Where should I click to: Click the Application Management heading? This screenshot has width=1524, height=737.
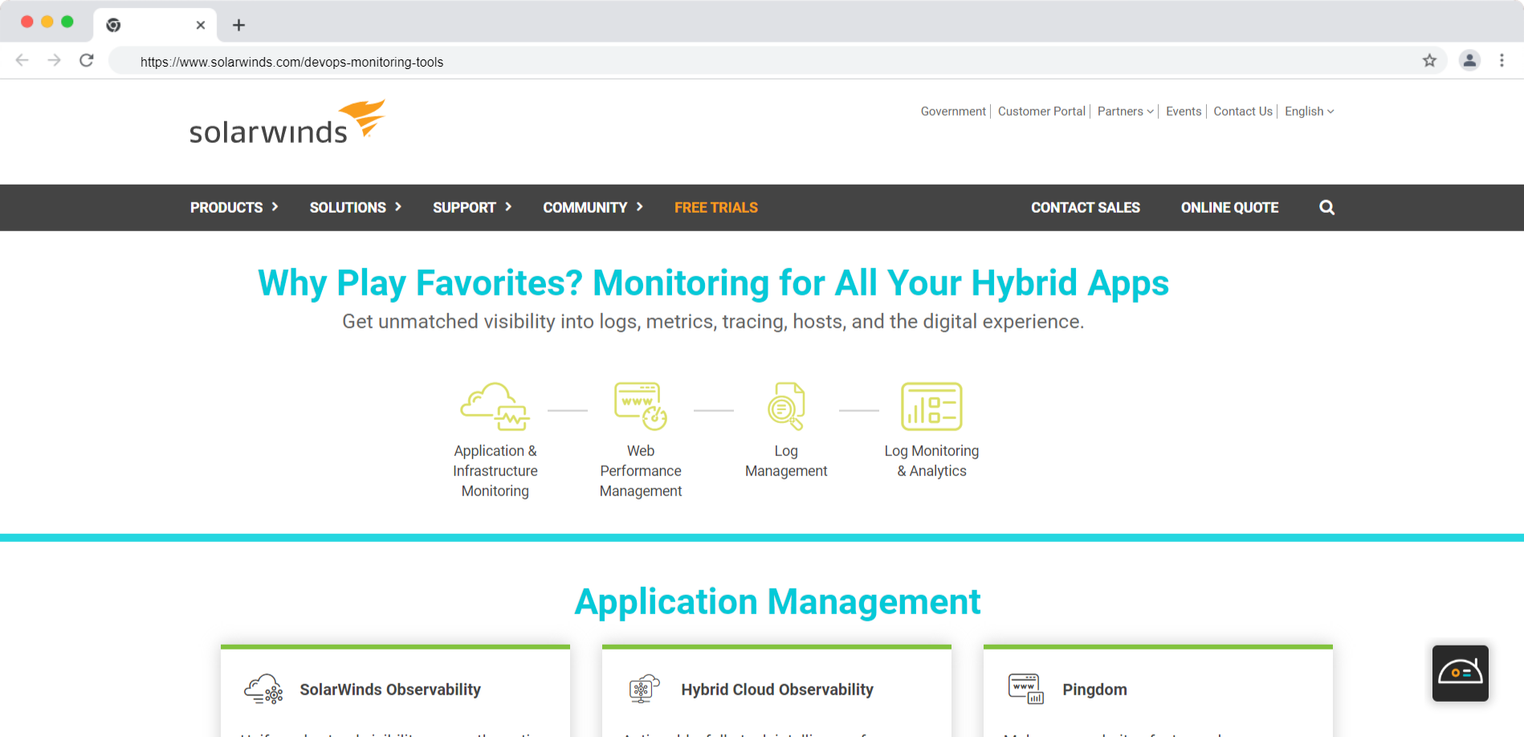[x=777, y=602]
